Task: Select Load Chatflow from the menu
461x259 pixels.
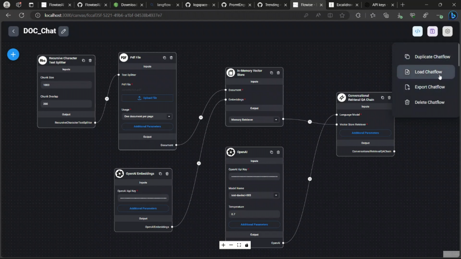Action: (426, 72)
